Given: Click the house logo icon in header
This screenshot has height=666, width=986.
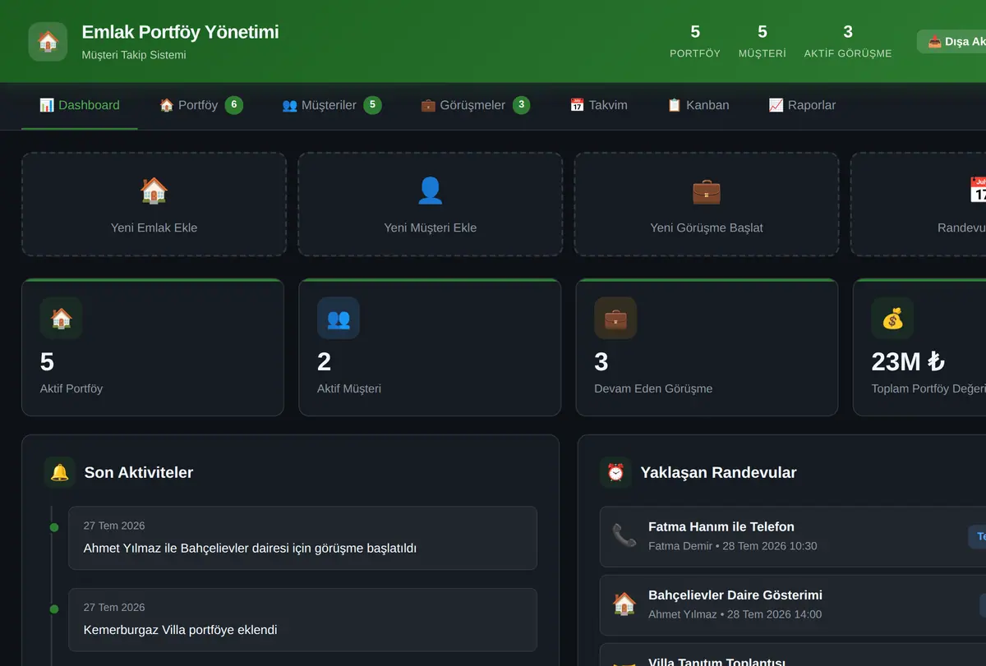Looking at the screenshot, I should coord(48,41).
